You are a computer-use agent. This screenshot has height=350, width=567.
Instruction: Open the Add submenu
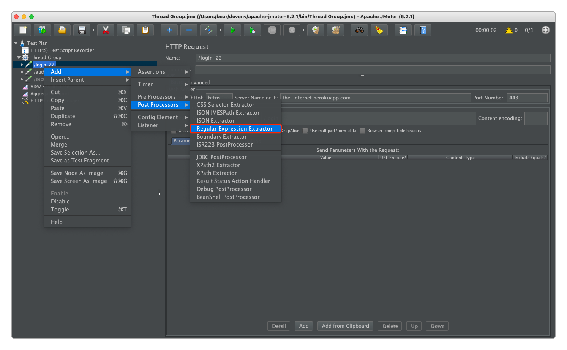[x=87, y=71]
